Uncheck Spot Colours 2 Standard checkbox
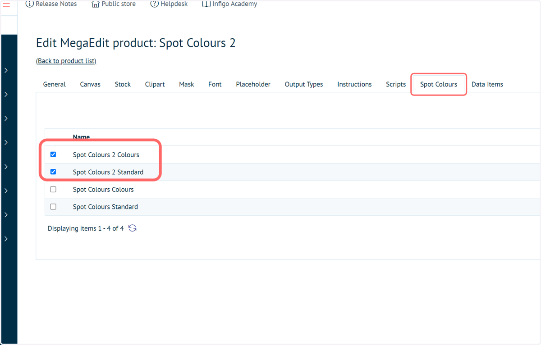This screenshot has width=541, height=345. pyautogui.click(x=53, y=172)
